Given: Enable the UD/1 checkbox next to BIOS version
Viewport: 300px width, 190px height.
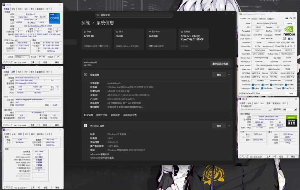Looking at the screenshot, I should tap(288, 38).
